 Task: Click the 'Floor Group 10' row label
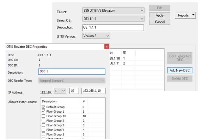coord(56,116)
